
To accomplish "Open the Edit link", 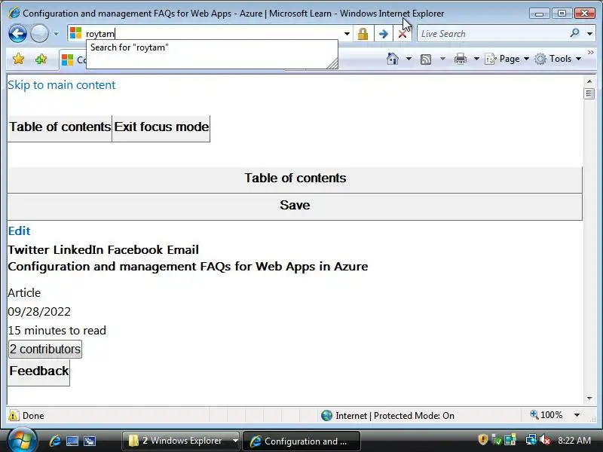I will coord(20,231).
